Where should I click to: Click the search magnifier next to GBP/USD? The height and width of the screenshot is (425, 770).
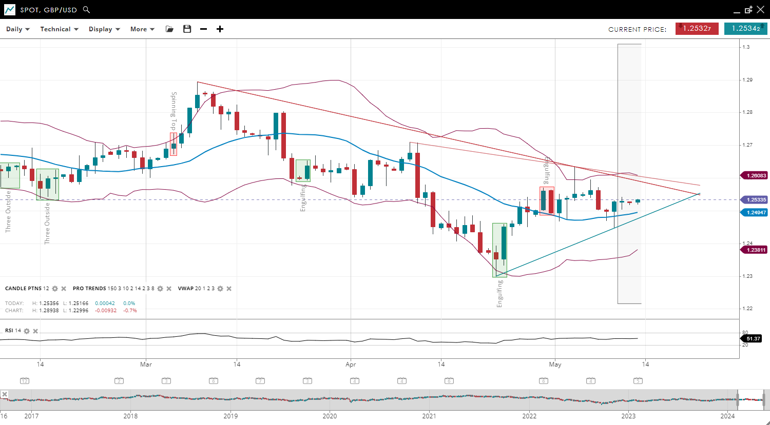[x=86, y=10]
